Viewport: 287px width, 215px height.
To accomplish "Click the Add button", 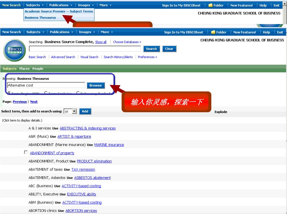I will [85, 111].
